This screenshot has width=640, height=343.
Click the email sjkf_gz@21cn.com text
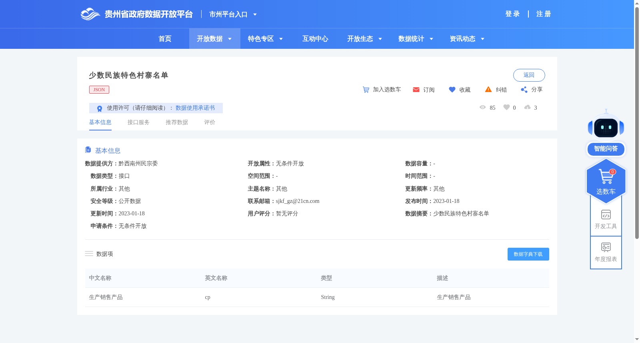coord(298,201)
